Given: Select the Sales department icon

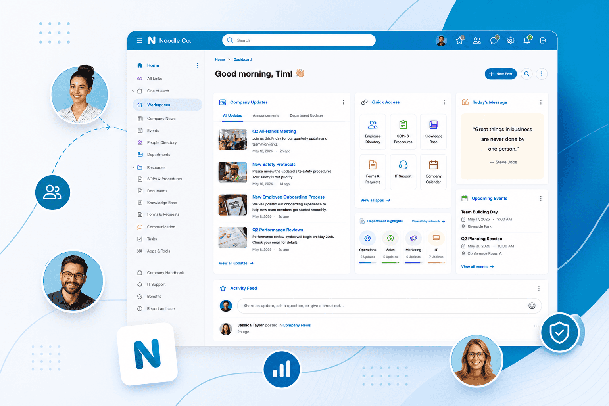Looking at the screenshot, I should [390, 238].
